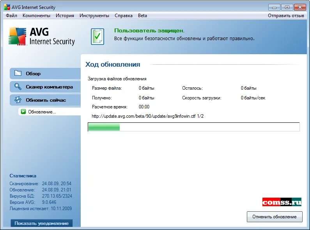This screenshot has width=310, height=230.
Task: Click the Пользователь защищен status heading
Action: [149, 31]
